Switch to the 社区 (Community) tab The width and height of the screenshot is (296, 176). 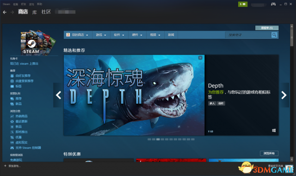click(46, 12)
